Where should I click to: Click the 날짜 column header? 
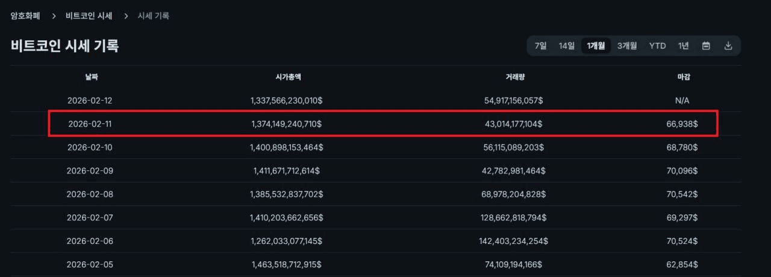point(90,77)
